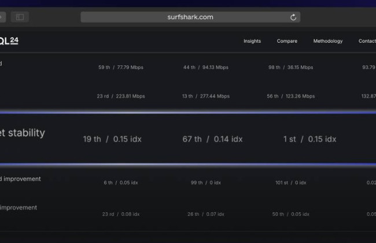Go to the Compare page

(287, 41)
